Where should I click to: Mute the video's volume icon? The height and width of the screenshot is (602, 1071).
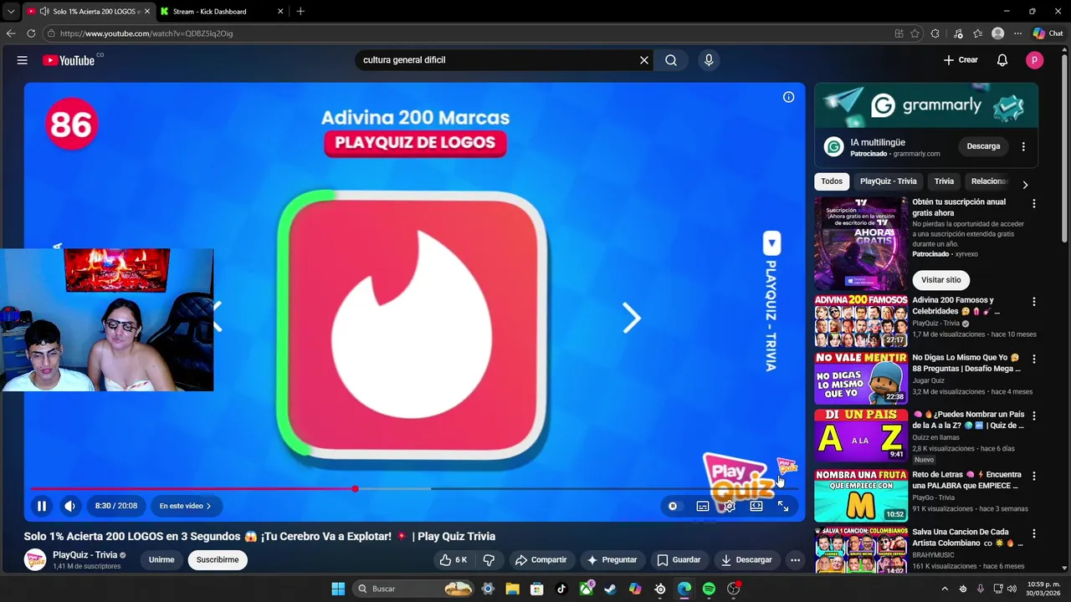69,506
